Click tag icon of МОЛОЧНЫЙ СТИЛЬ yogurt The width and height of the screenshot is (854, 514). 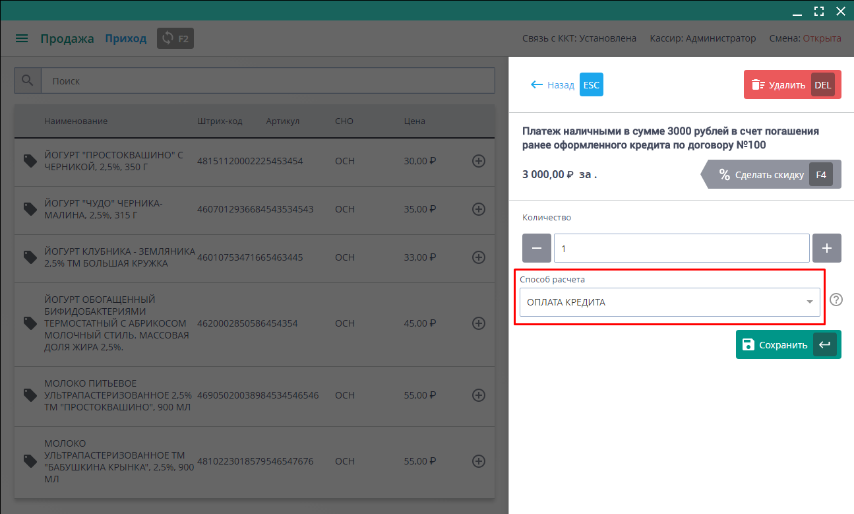pyautogui.click(x=30, y=323)
